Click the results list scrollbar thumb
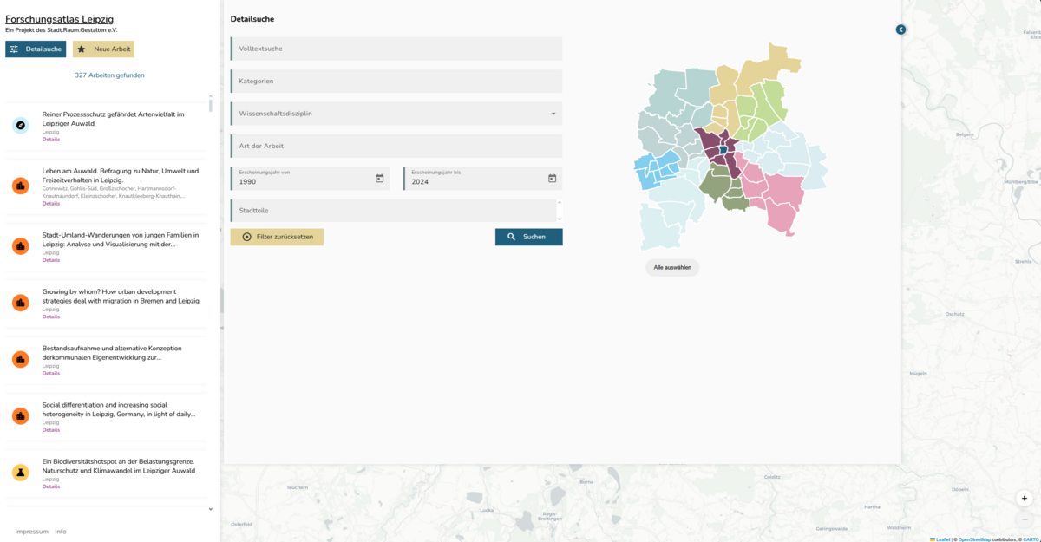 [x=210, y=107]
